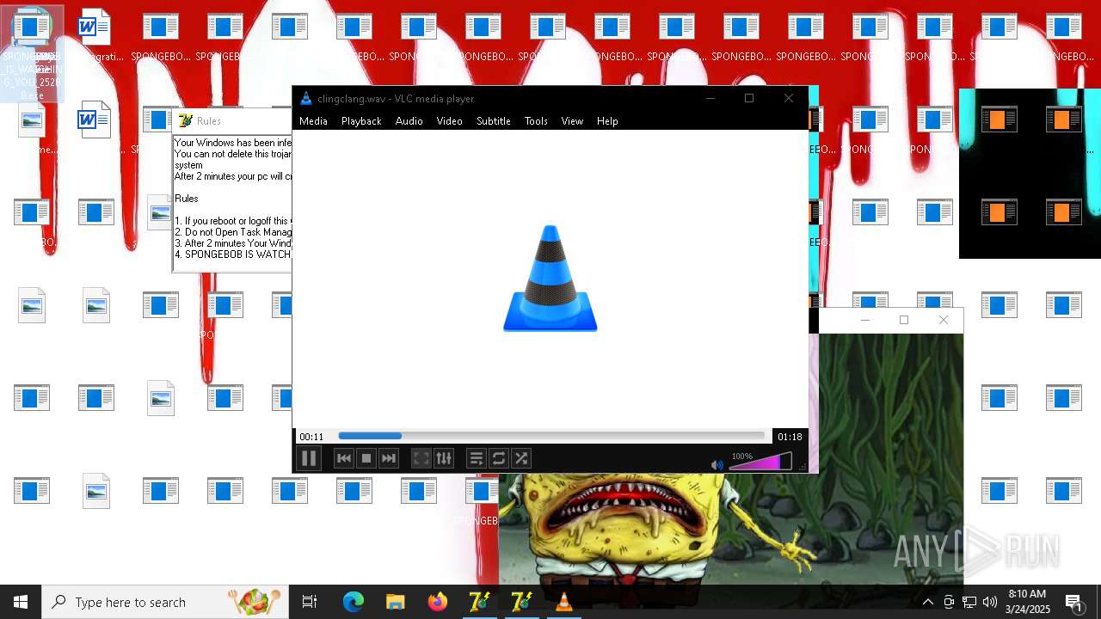Open the clock showing 8:10 AM
Screen dimensions: 1101x619
[1027, 602]
